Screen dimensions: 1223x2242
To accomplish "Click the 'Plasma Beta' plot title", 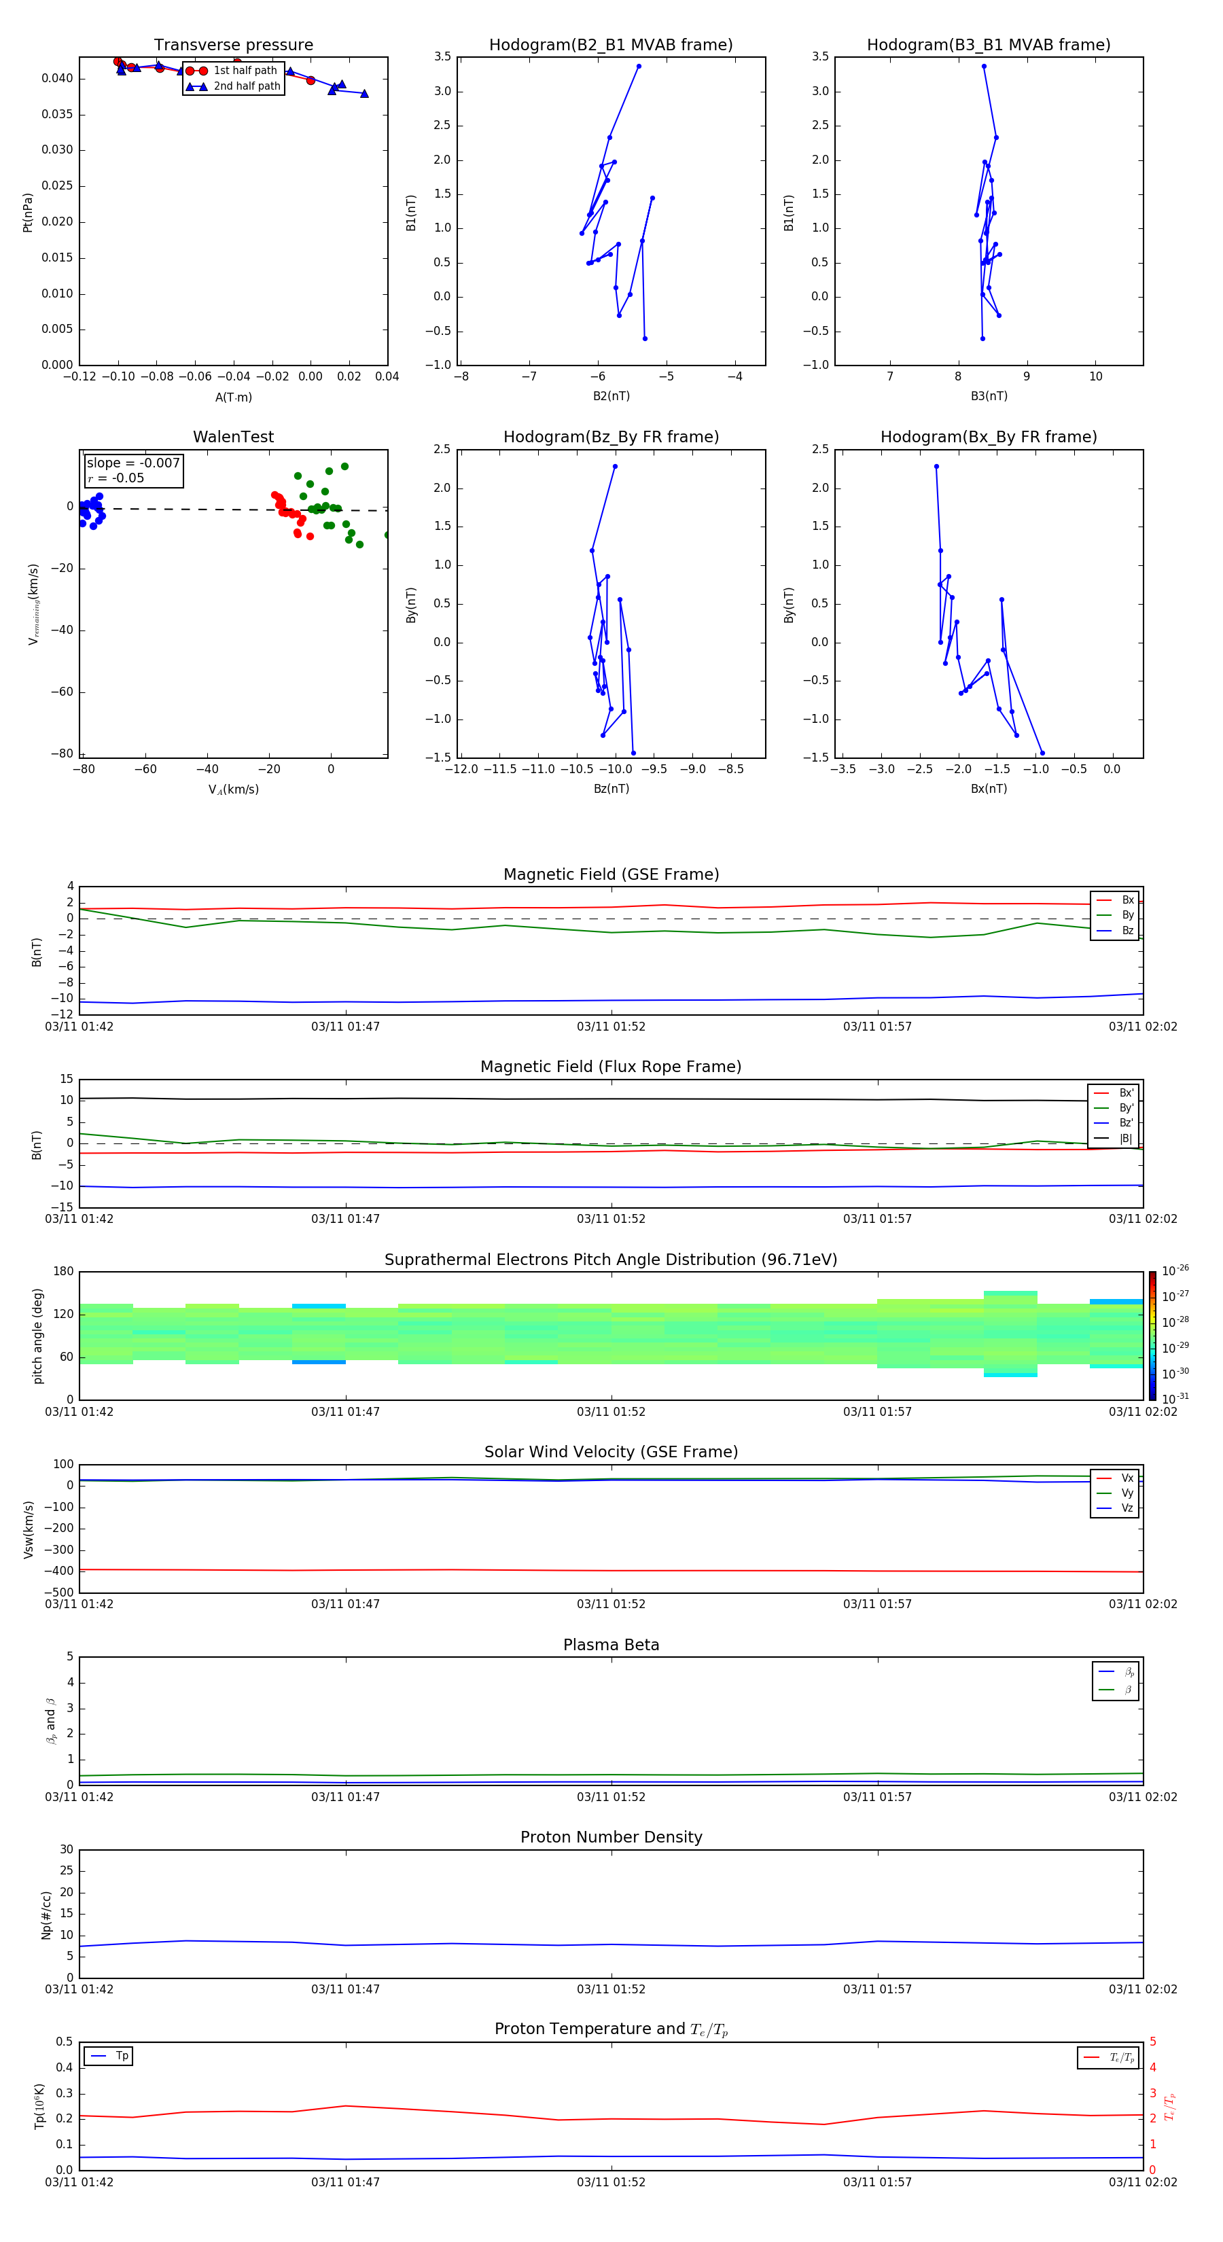I will pyautogui.click(x=611, y=1645).
